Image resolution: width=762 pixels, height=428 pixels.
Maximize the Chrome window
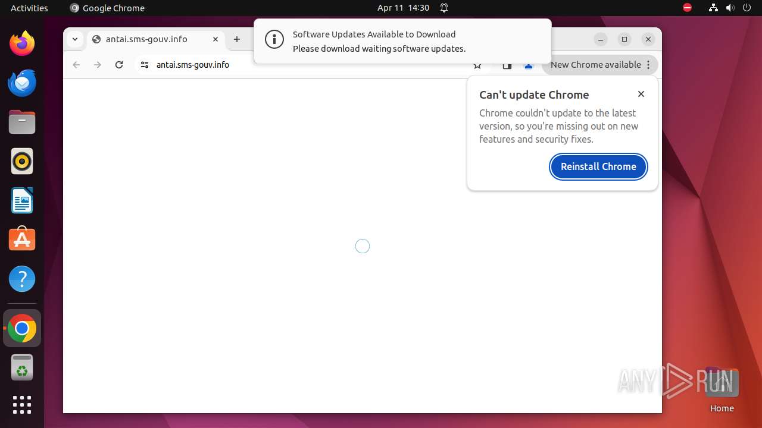(x=624, y=39)
